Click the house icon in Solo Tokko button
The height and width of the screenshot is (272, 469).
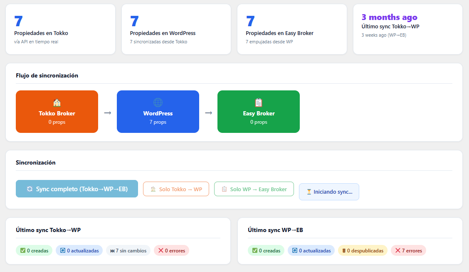click(153, 189)
